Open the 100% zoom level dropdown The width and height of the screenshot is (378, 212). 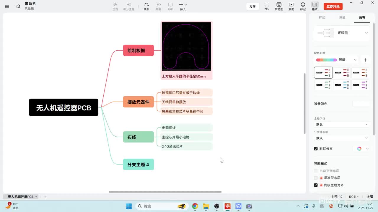[353, 197]
